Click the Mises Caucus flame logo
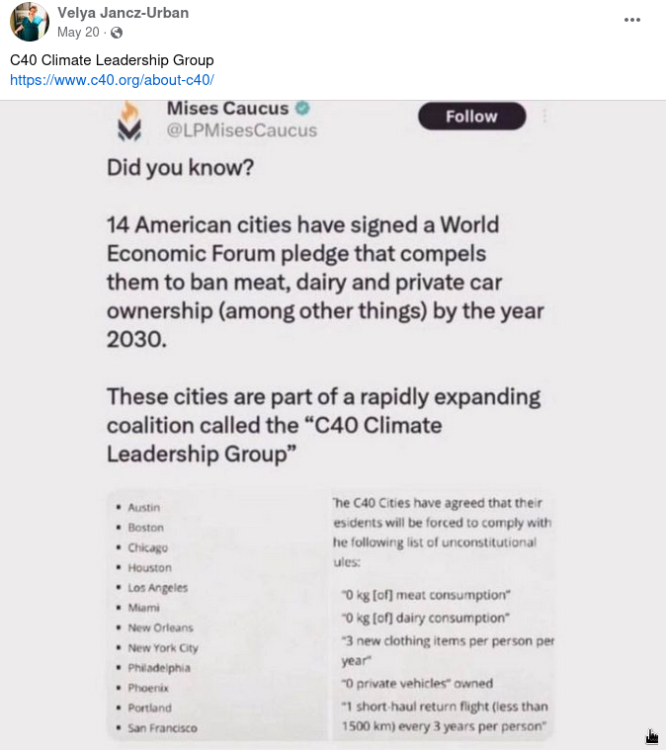Screen dimensions: 666x750 (130, 122)
